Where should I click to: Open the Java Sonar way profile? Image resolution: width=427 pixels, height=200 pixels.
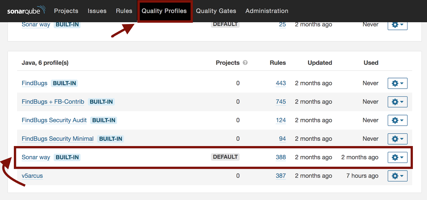36,157
